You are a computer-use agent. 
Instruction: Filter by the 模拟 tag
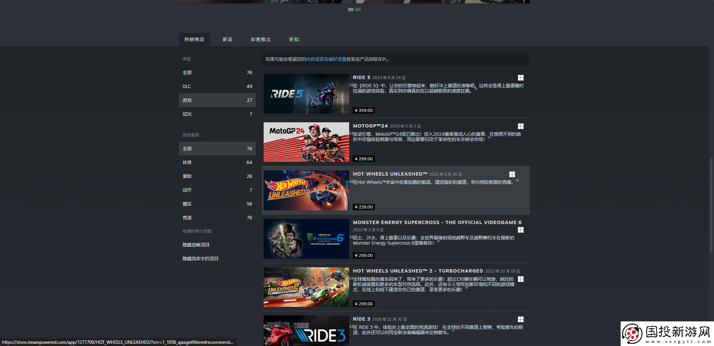point(217,204)
